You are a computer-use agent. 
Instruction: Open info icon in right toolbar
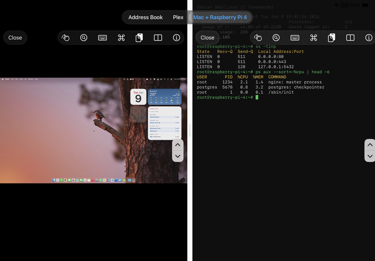tap(369, 38)
